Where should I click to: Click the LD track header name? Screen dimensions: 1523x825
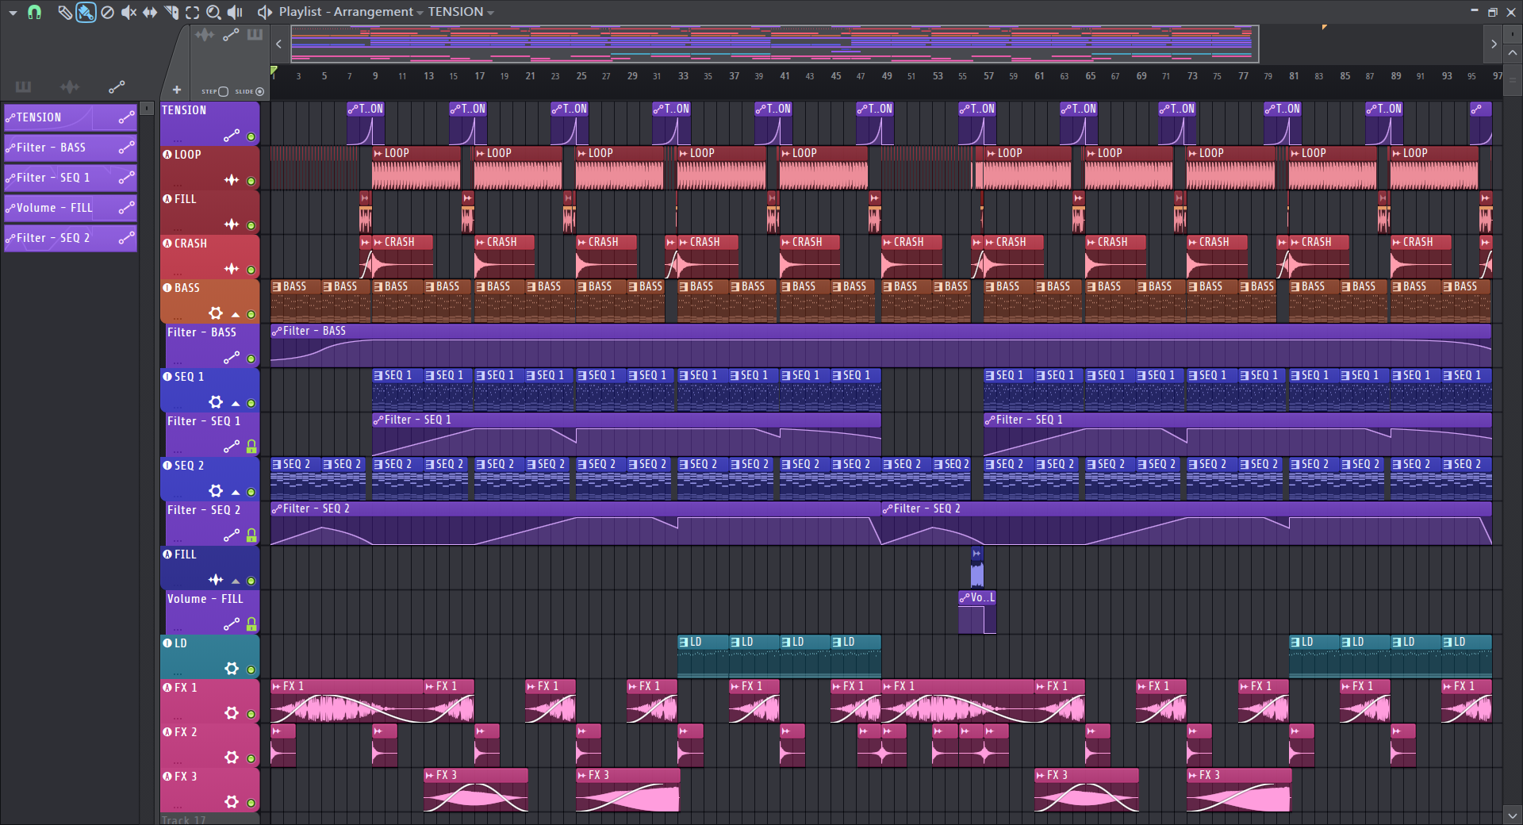click(x=180, y=643)
